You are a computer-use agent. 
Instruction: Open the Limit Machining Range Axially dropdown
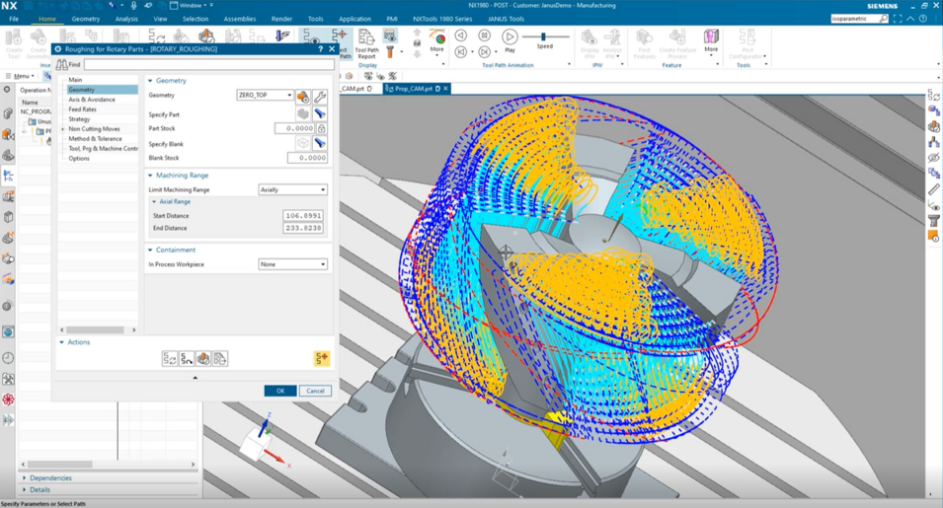(x=293, y=189)
